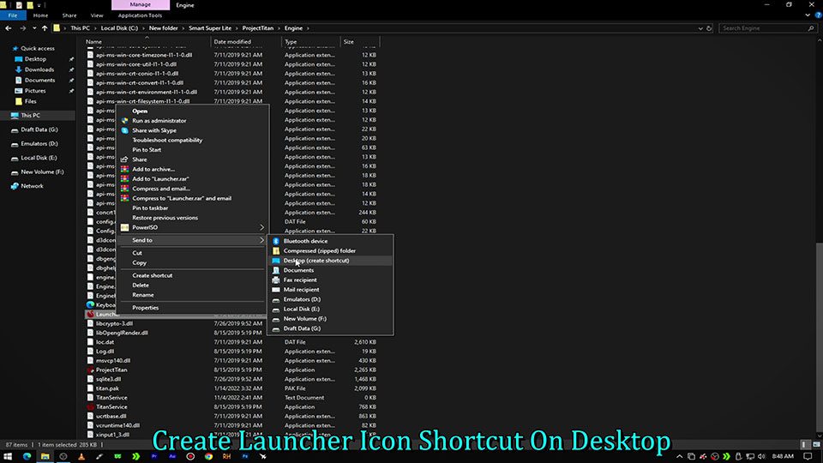Open File Explorer from the taskbar

tap(45, 456)
